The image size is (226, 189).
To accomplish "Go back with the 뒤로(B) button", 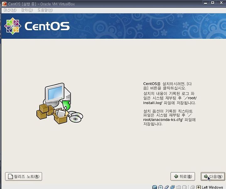I will point(183,176).
